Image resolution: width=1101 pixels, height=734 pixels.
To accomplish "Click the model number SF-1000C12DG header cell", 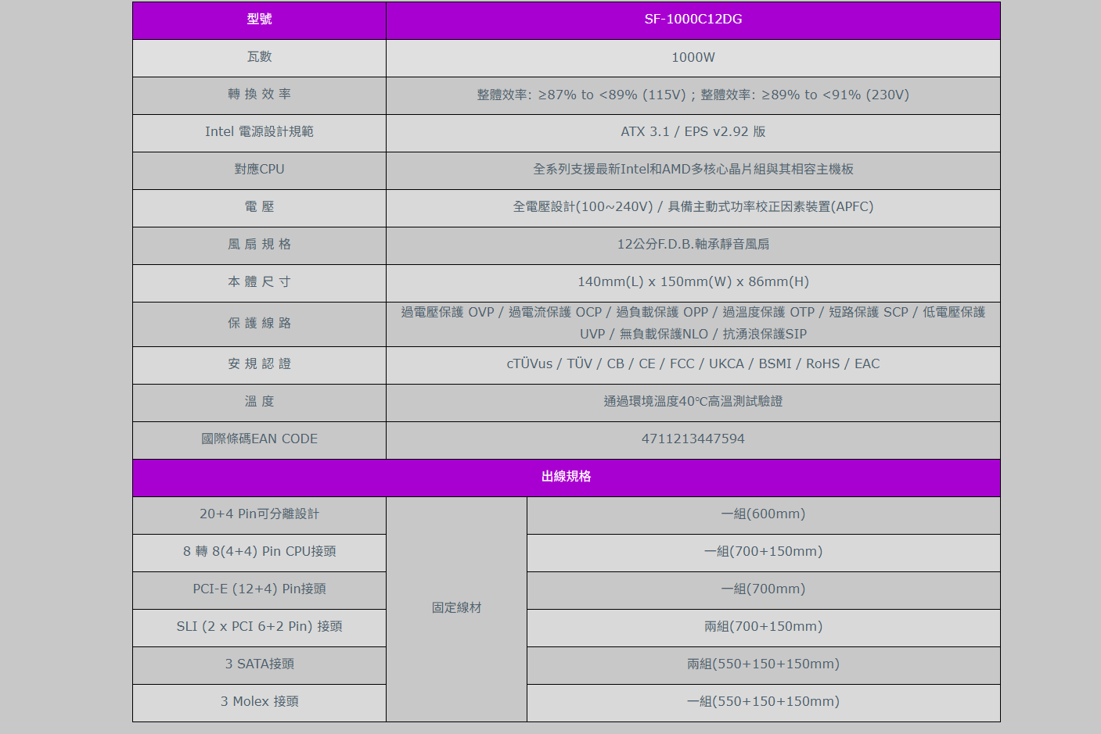I will click(693, 20).
